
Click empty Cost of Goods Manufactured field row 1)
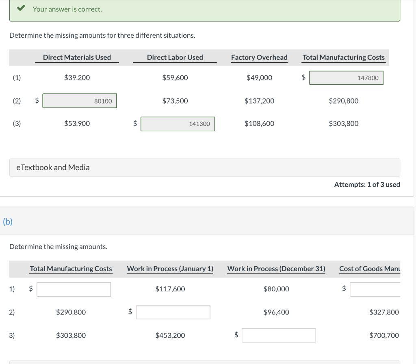click(x=375, y=289)
